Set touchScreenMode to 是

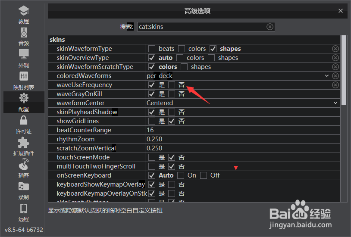pos(151,157)
